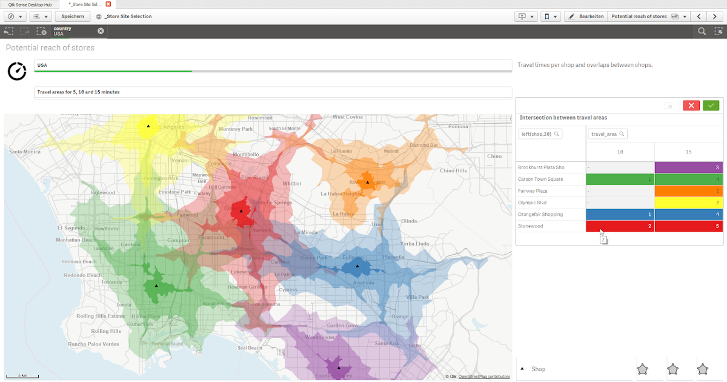This screenshot has height=382, width=727.
Task: Click the blue shop marker near Fullerton
Action: pos(357,266)
